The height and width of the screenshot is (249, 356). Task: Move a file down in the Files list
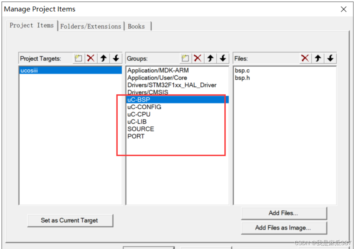point(330,58)
